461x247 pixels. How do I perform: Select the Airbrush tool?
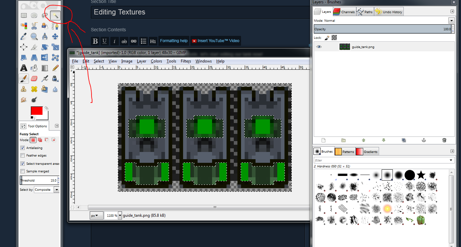pyautogui.click(x=45, y=79)
